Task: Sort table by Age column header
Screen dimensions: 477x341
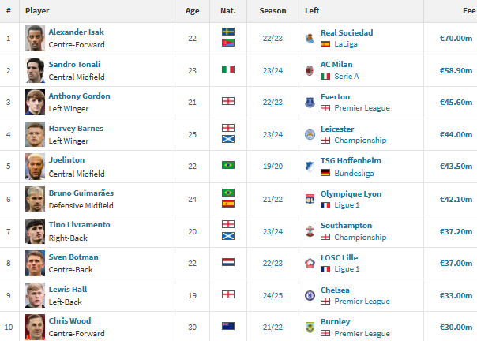Action: point(193,11)
